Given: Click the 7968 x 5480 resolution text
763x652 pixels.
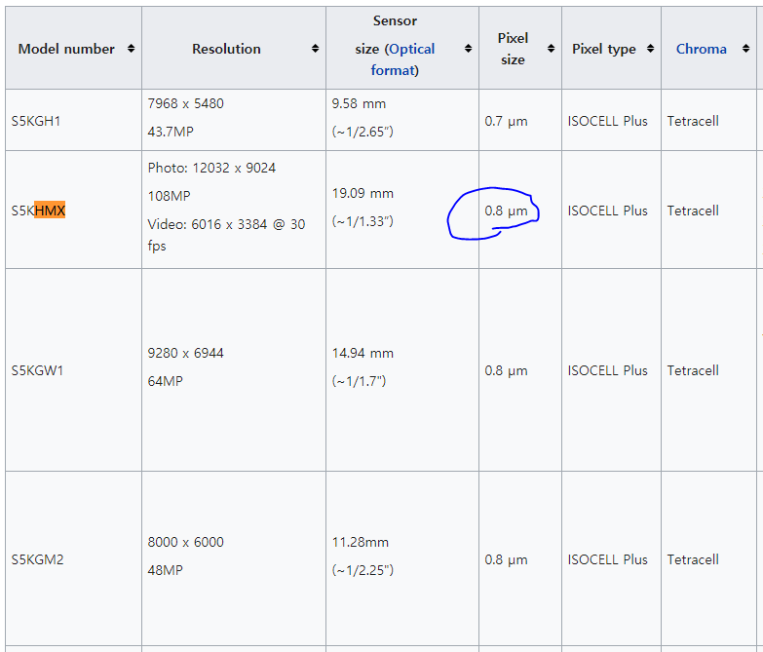Looking at the screenshot, I should [x=185, y=103].
